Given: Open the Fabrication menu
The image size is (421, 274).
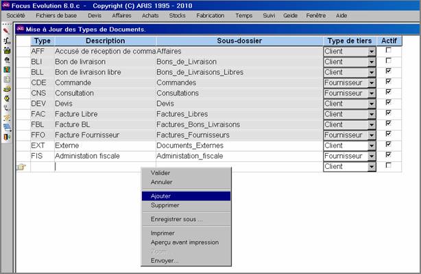Looking at the screenshot, I should (x=210, y=16).
